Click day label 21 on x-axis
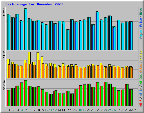This screenshot has width=144, height=113. [93, 110]
